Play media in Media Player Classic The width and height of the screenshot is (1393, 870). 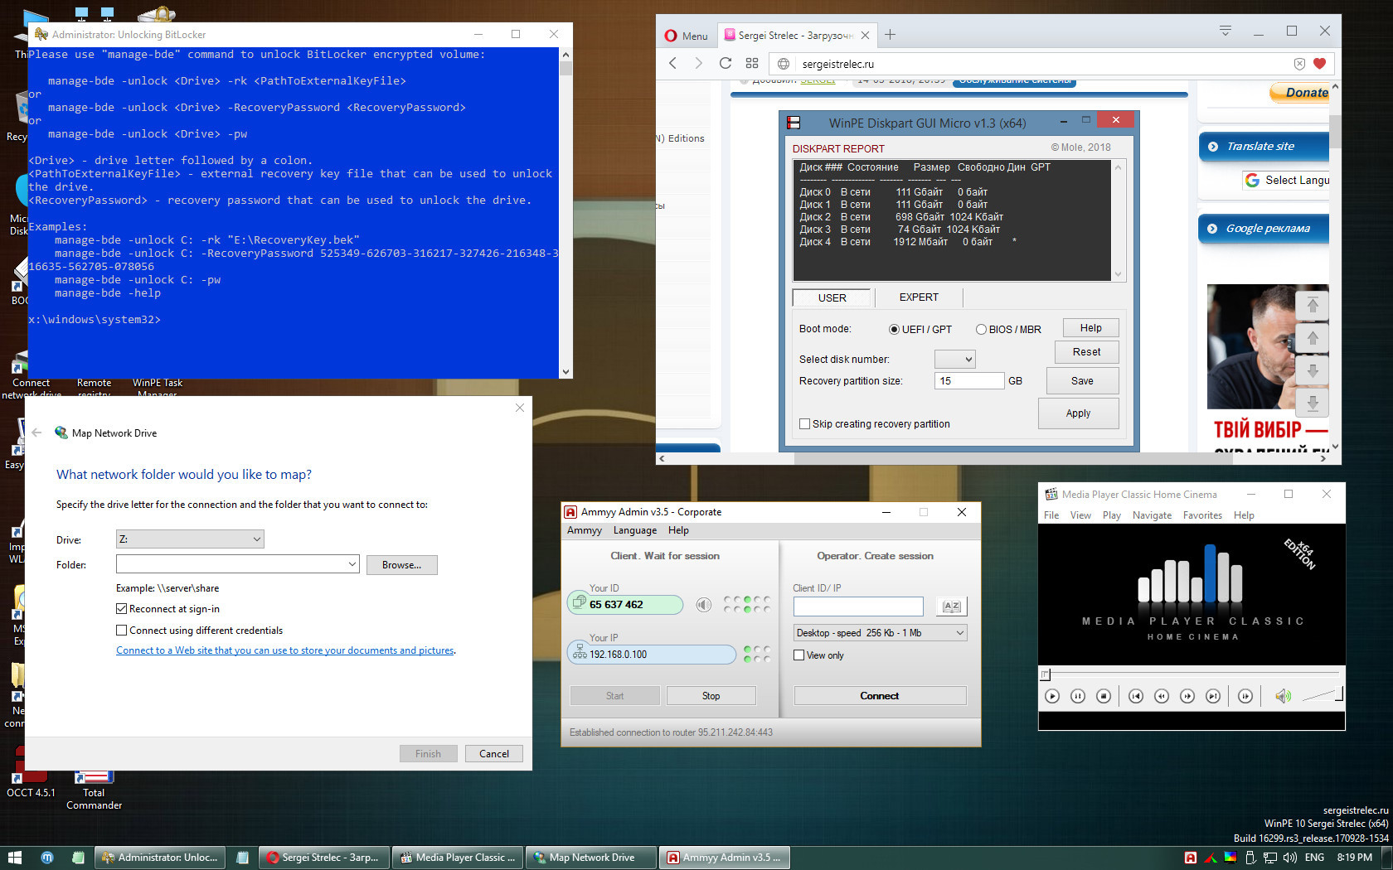[x=1052, y=696]
